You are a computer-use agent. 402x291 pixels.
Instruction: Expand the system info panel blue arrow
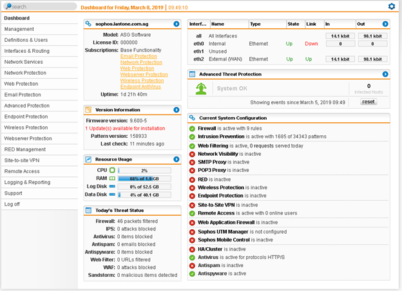click(177, 24)
